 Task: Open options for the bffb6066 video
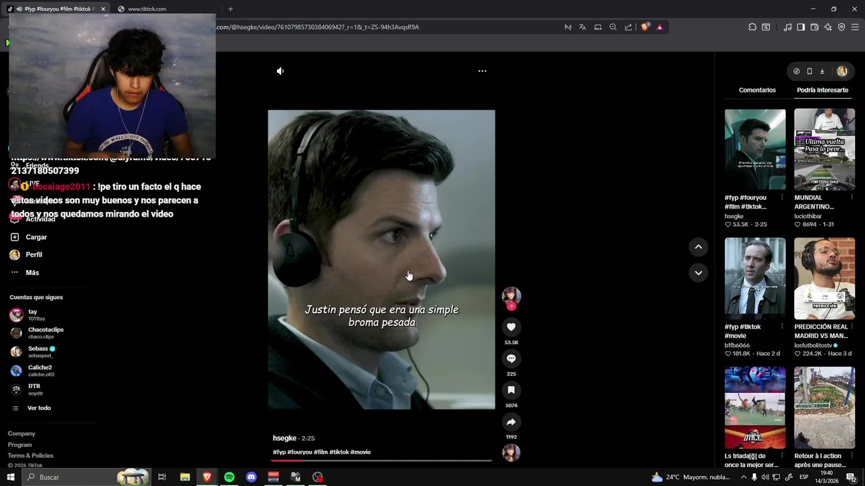click(x=782, y=327)
